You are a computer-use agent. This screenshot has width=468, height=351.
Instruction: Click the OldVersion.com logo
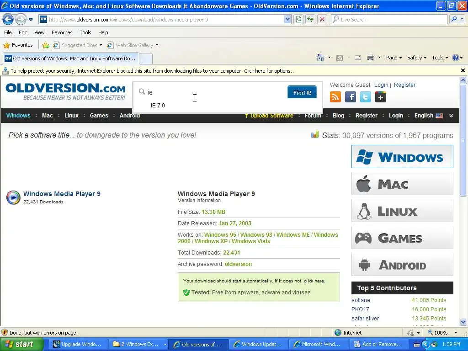[x=65, y=91]
